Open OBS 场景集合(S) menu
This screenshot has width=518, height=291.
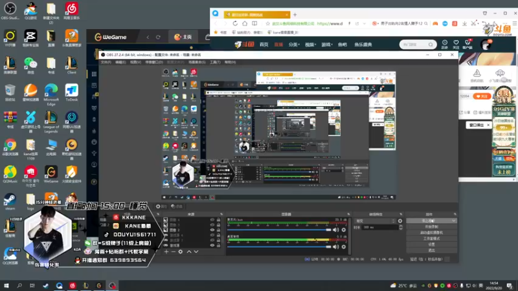[197, 62]
